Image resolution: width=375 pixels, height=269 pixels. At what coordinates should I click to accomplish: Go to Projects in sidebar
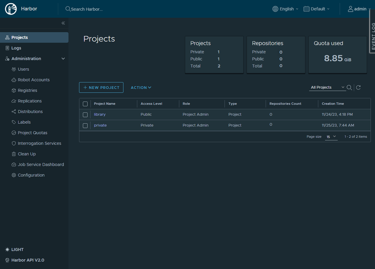34,37
